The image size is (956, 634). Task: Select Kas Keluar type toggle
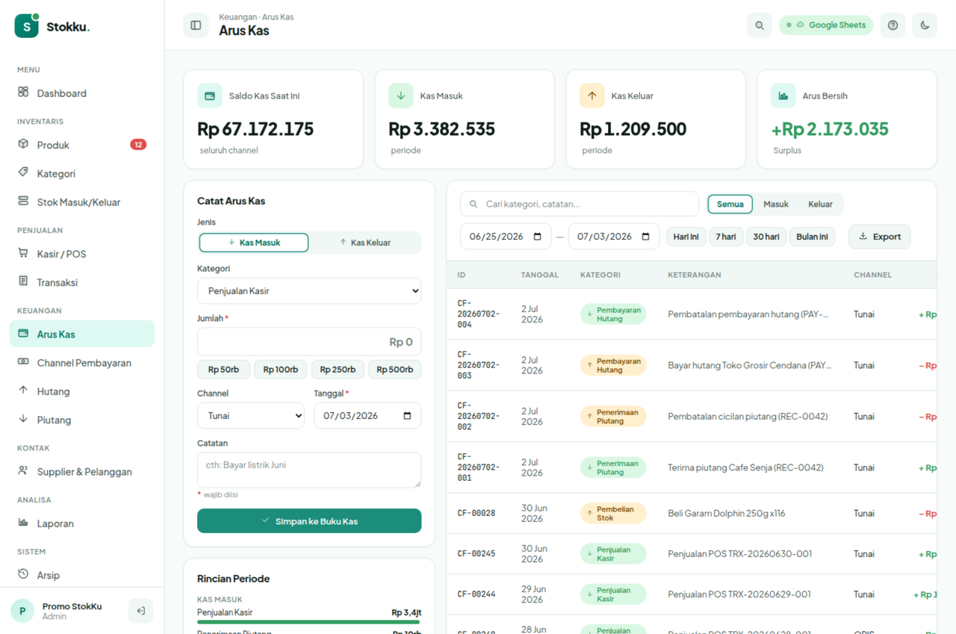[x=365, y=243]
